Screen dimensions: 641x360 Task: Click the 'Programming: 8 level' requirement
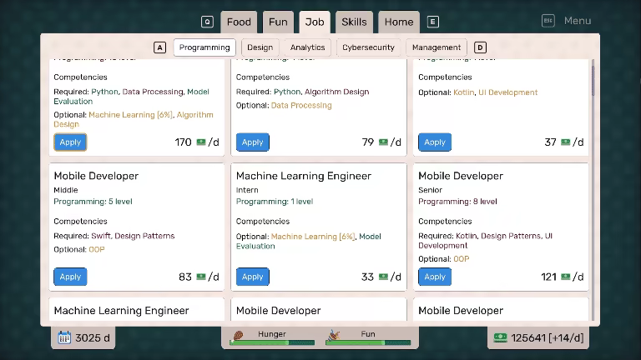click(x=457, y=202)
